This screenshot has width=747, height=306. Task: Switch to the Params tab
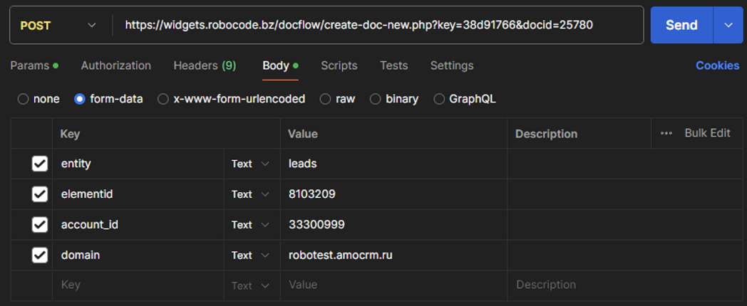tap(34, 65)
